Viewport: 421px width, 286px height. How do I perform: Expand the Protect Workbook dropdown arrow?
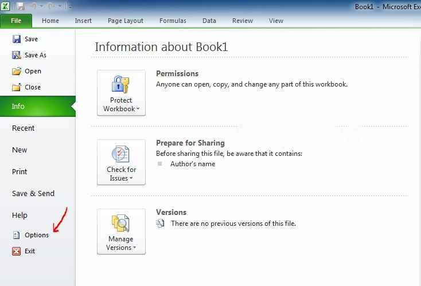pyautogui.click(x=138, y=109)
